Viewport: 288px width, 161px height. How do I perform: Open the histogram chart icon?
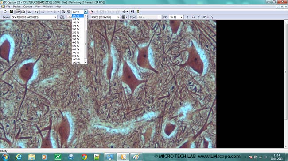[30, 12]
